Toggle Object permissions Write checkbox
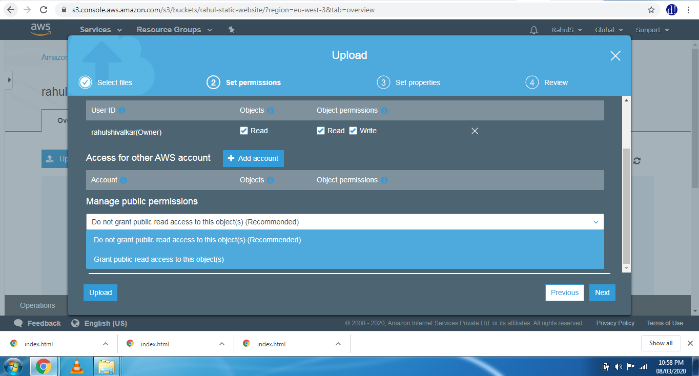 353,131
